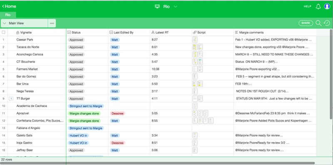Image resolution: width=333 pixels, height=165 pixels.
Task: Select row number 3
Action: (3, 54)
